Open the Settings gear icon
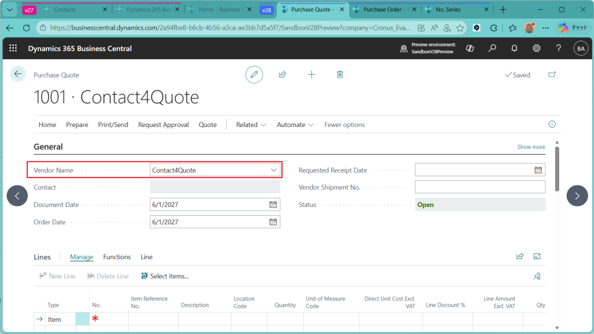The image size is (594, 334). (x=537, y=48)
